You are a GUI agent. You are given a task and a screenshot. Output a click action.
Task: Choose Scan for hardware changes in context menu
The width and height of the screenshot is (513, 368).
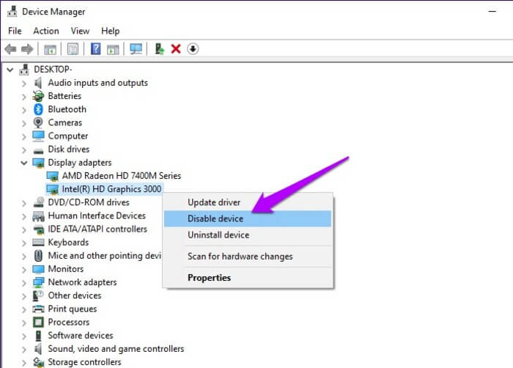tap(248, 257)
